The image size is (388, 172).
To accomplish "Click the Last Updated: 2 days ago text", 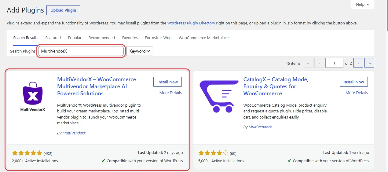I will (x=160, y=152).
